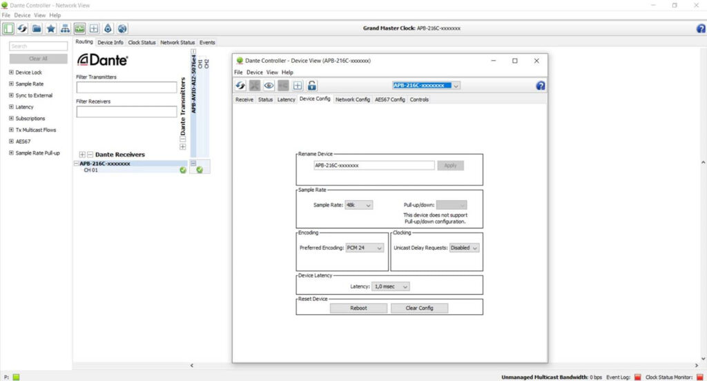The height and width of the screenshot is (381, 707).
Task: Toggle the subscription checkmark at CH 01 crosspoint
Action: (200, 170)
